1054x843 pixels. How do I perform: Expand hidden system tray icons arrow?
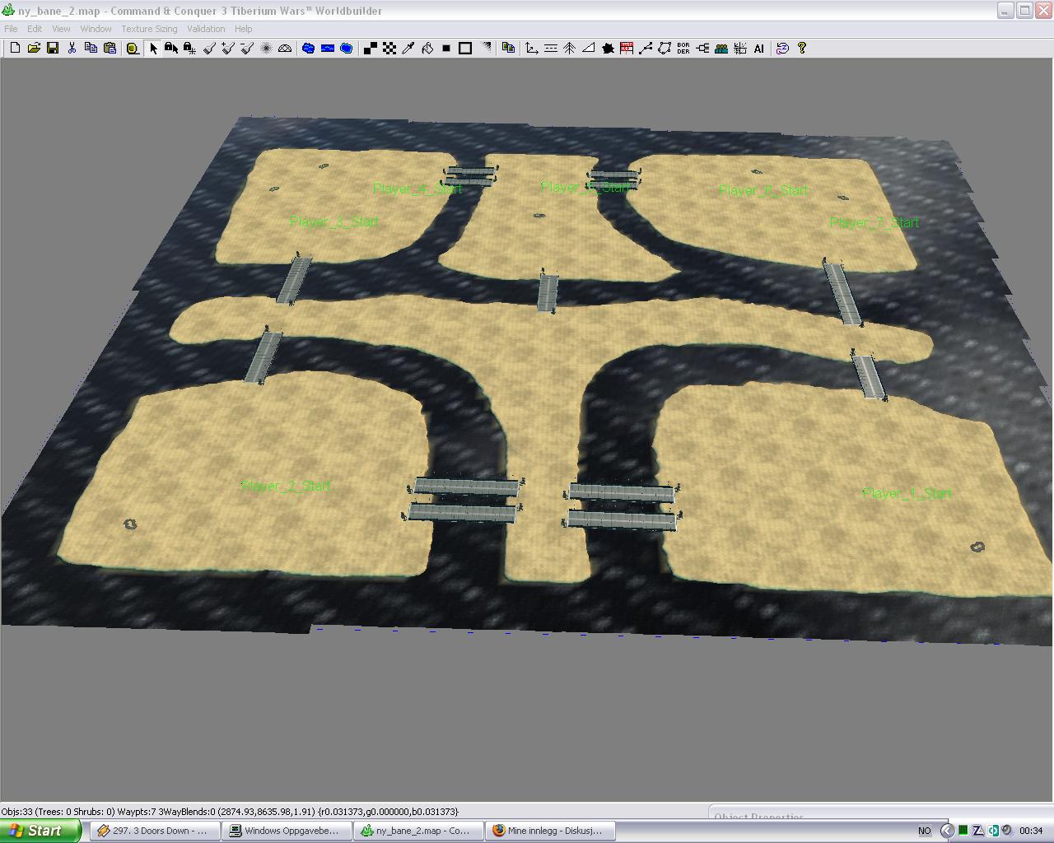(x=947, y=831)
